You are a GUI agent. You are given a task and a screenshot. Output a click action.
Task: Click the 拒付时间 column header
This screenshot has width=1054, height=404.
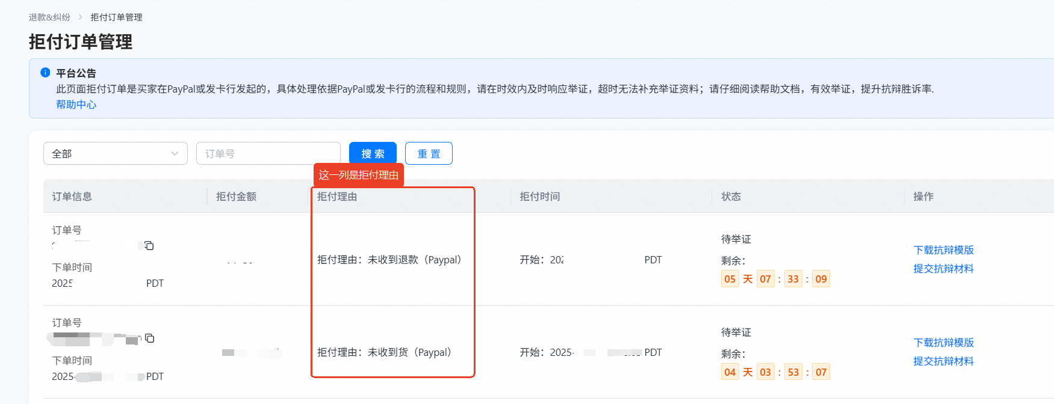[x=539, y=197]
